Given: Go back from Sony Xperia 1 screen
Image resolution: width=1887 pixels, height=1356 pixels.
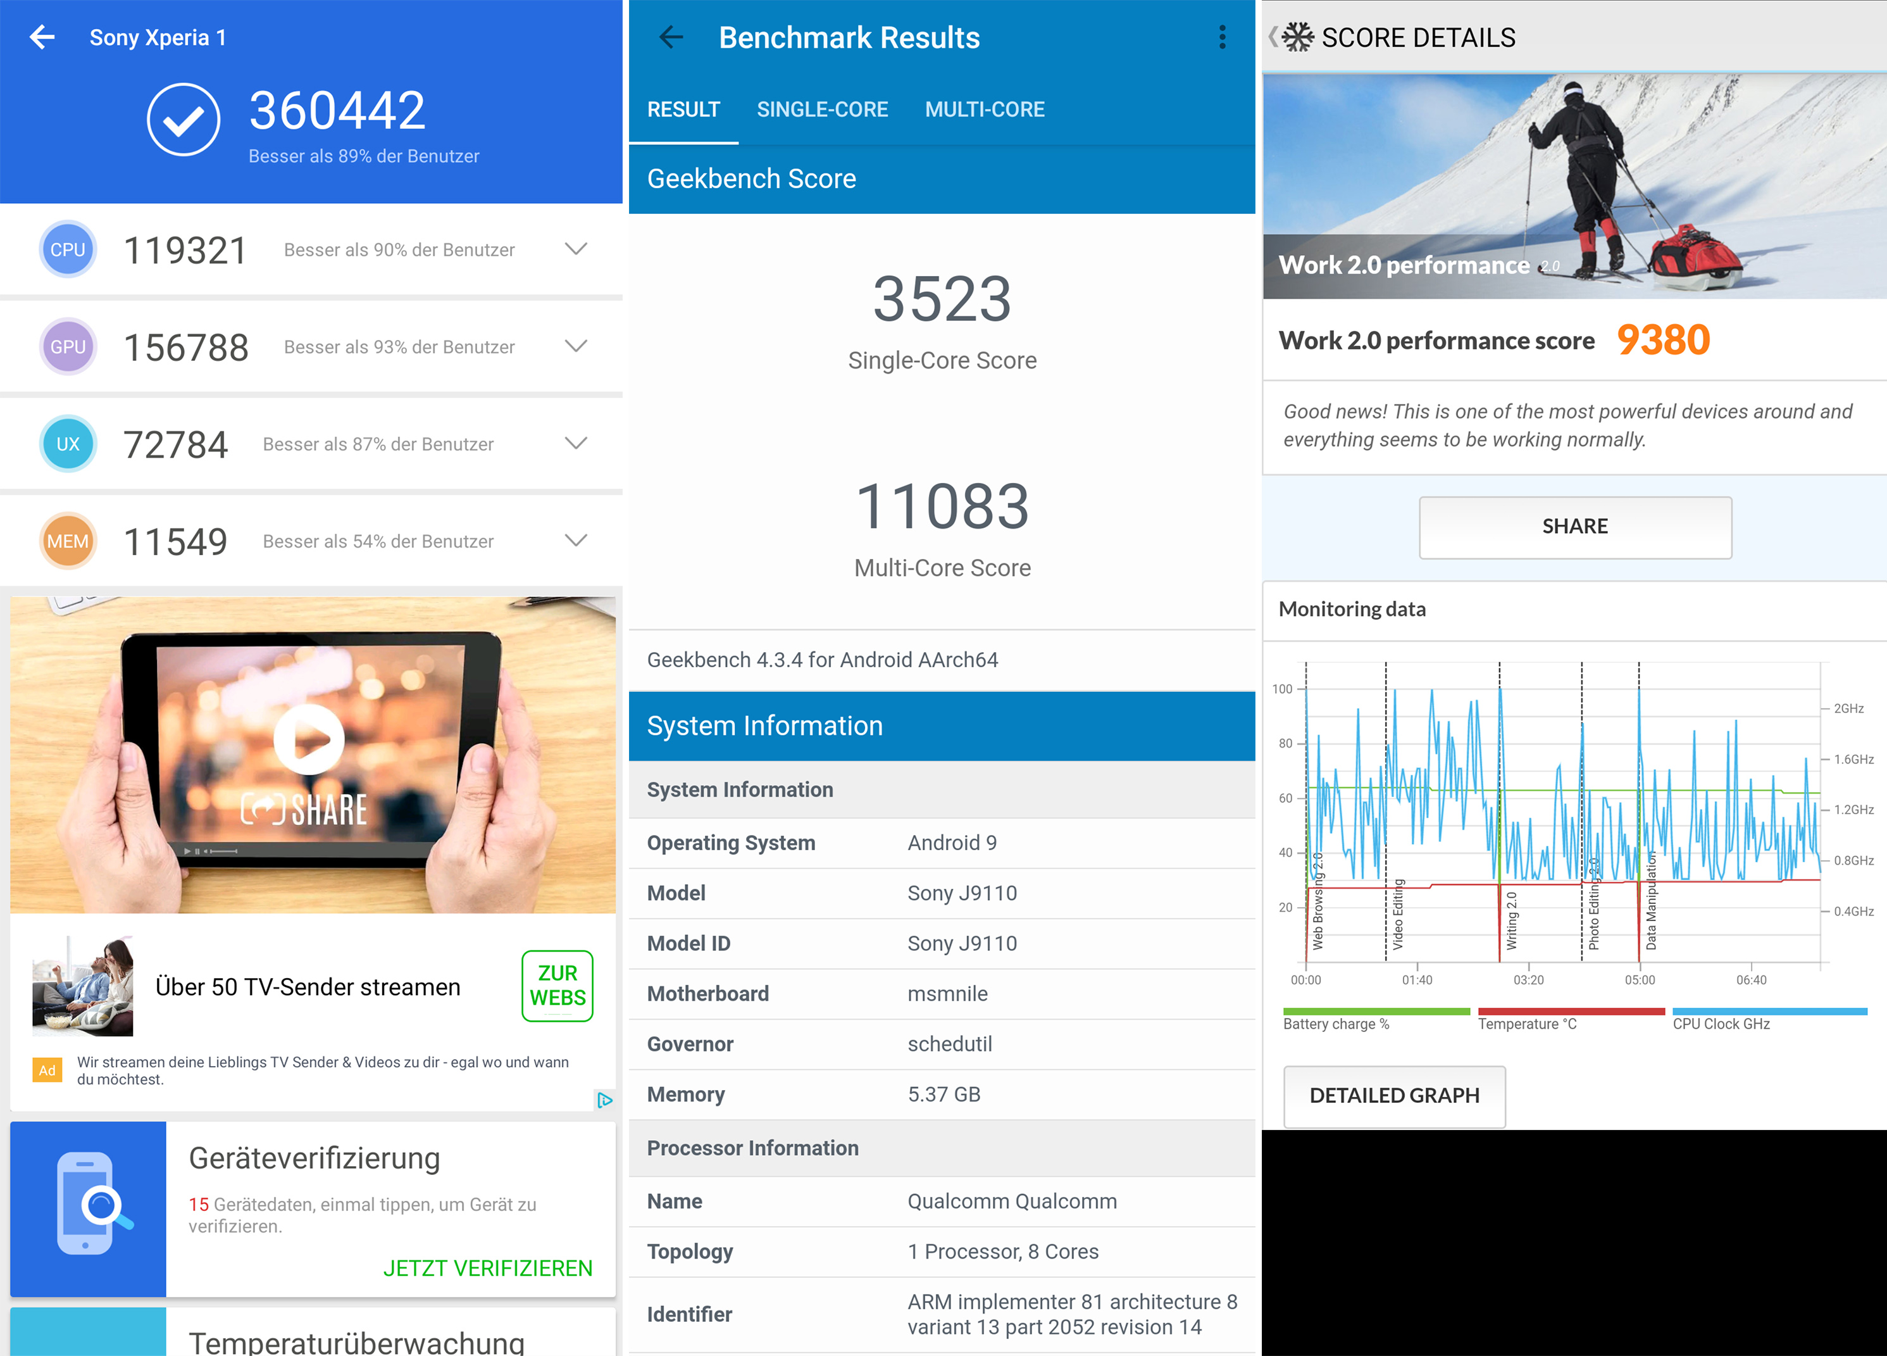Looking at the screenshot, I should (x=42, y=37).
